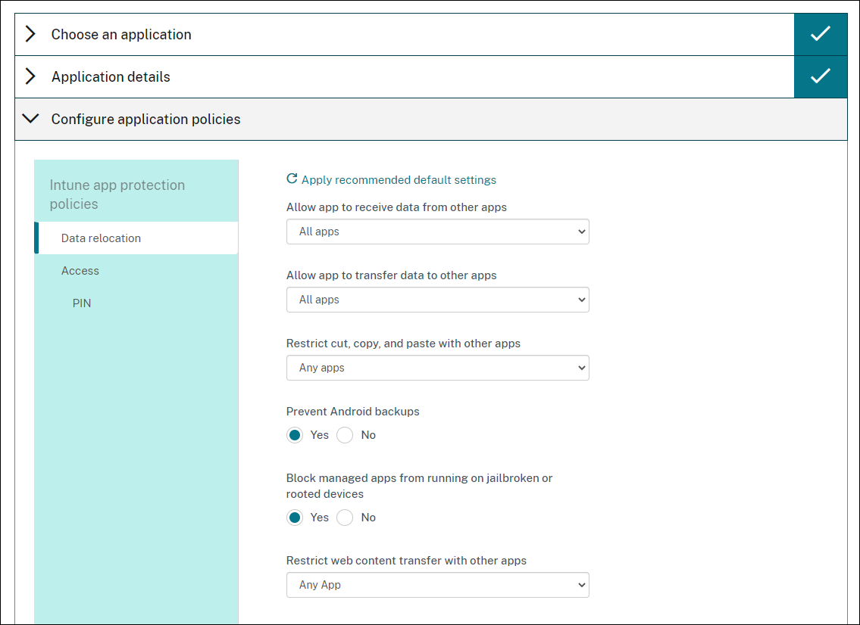This screenshot has width=860, height=625.
Task: Expand the Choose an application chevron
Action: pyautogui.click(x=30, y=34)
